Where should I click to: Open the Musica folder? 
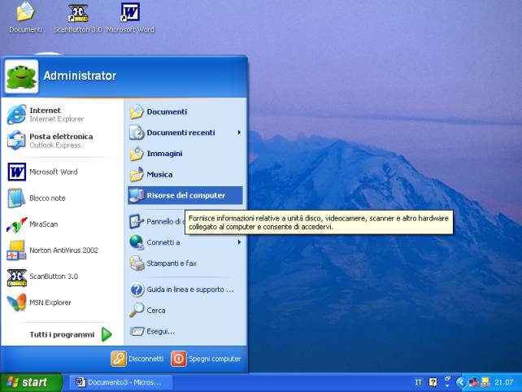tap(185, 175)
